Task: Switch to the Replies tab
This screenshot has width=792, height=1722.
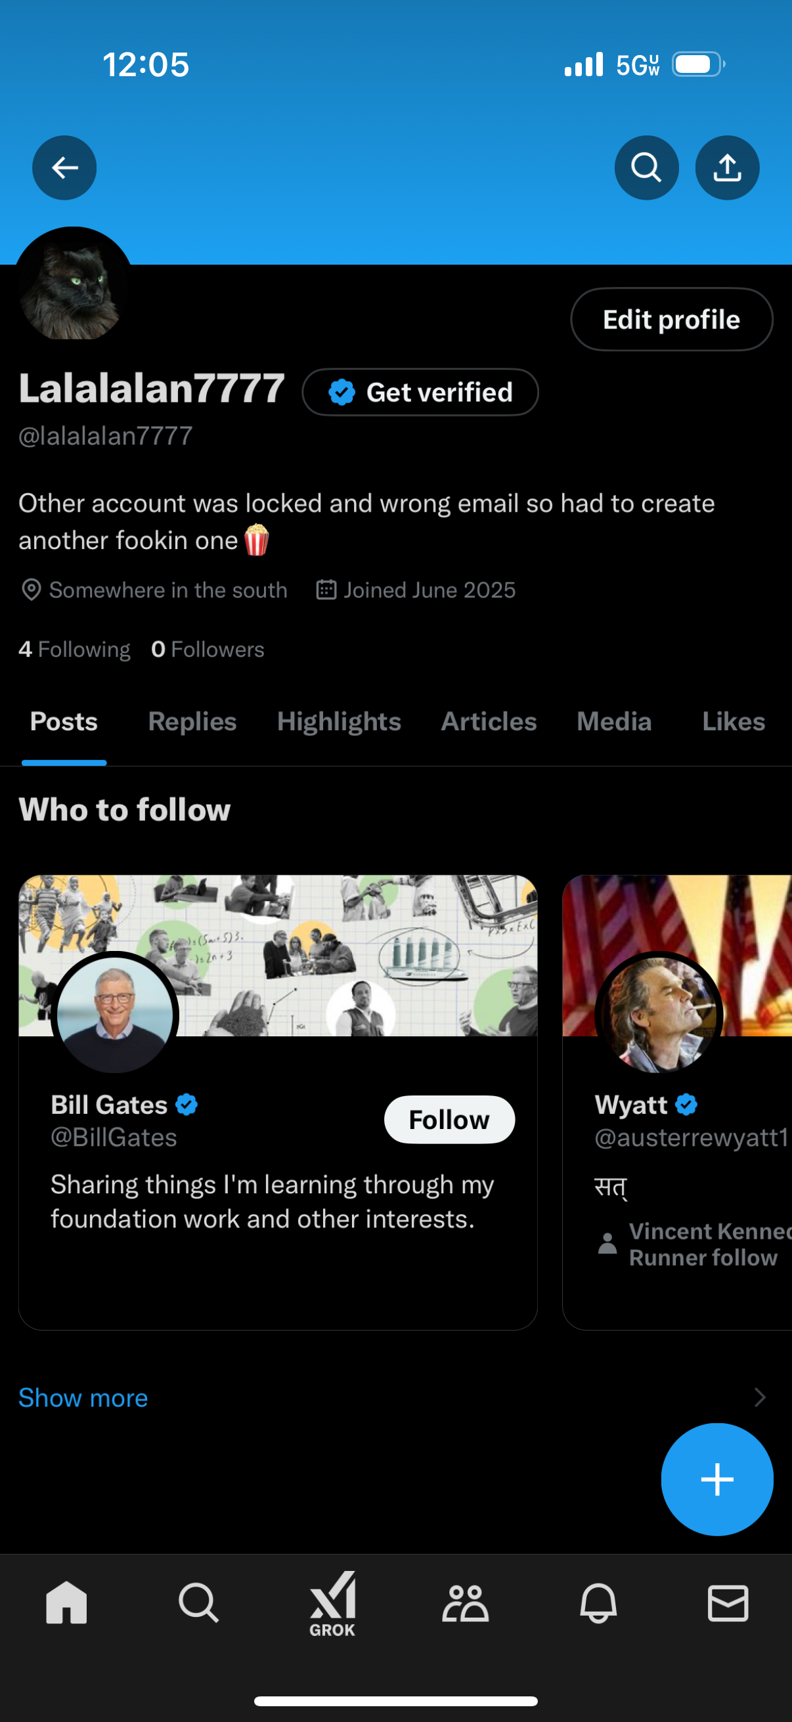Action: pyautogui.click(x=192, y=722)
